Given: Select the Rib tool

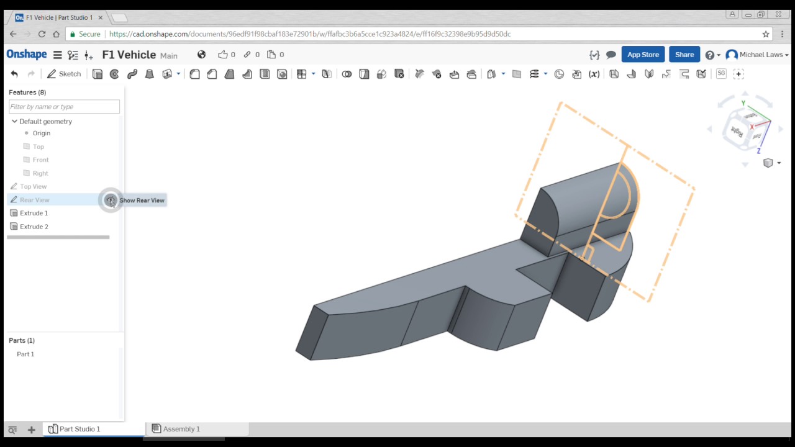Looking at the screenshot, I should click(x=247, y=74).
